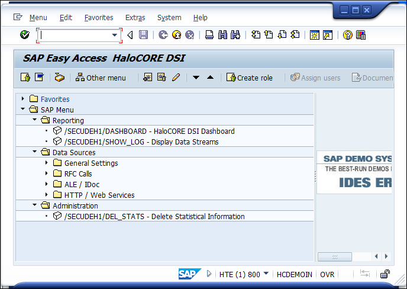Click the green Back arrow icon
The height and width of the screenshot is (289, 407).
pos(163,34)
